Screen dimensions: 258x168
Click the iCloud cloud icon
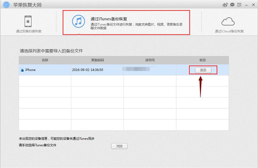[228, 21]
